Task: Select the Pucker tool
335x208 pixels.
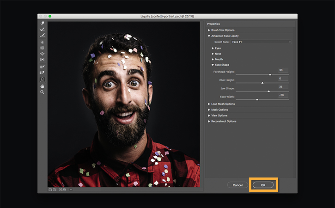Action: click(x=42, y=48)
